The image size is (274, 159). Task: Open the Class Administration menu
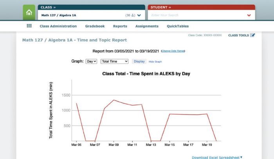pyautogui.click(x=58, y=26)
